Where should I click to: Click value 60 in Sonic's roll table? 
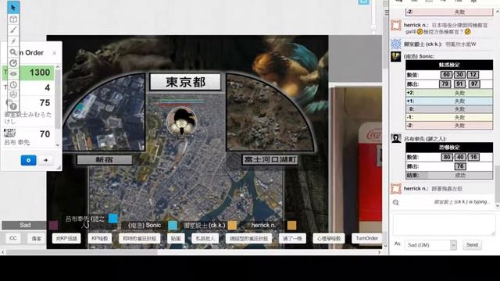[x=446, y=75]
